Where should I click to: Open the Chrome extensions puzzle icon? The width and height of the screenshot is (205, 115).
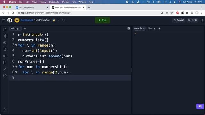tap(187, 13)
